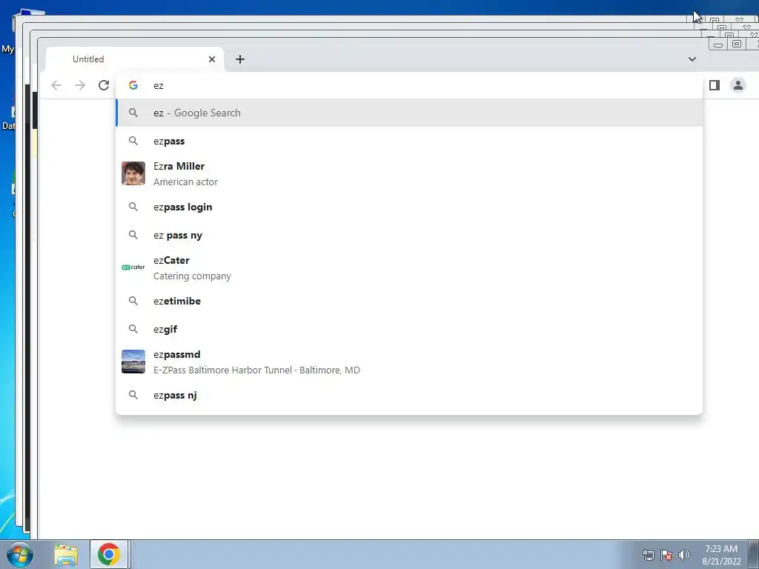
Task: Choose 'ez - Google Search' suggestion
Action: (x=409, y=113)
